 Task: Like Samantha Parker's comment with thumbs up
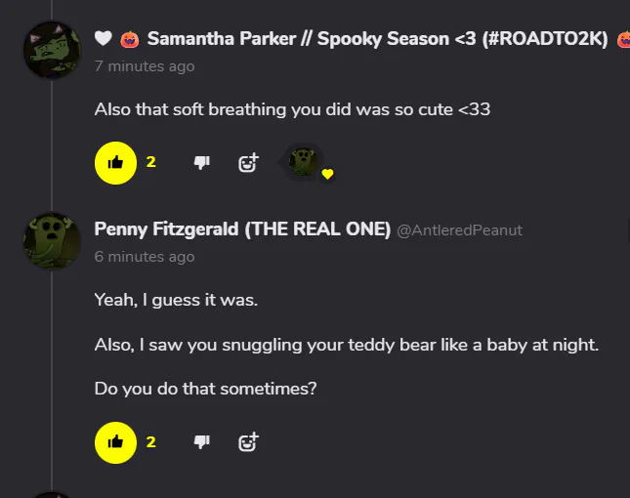115,162
